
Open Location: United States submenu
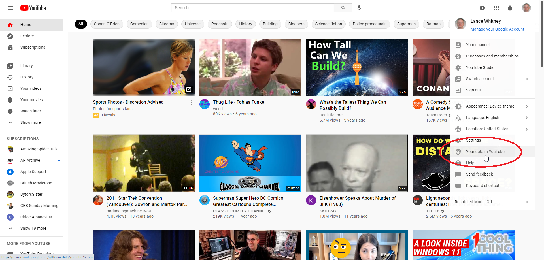pos(492,129)
